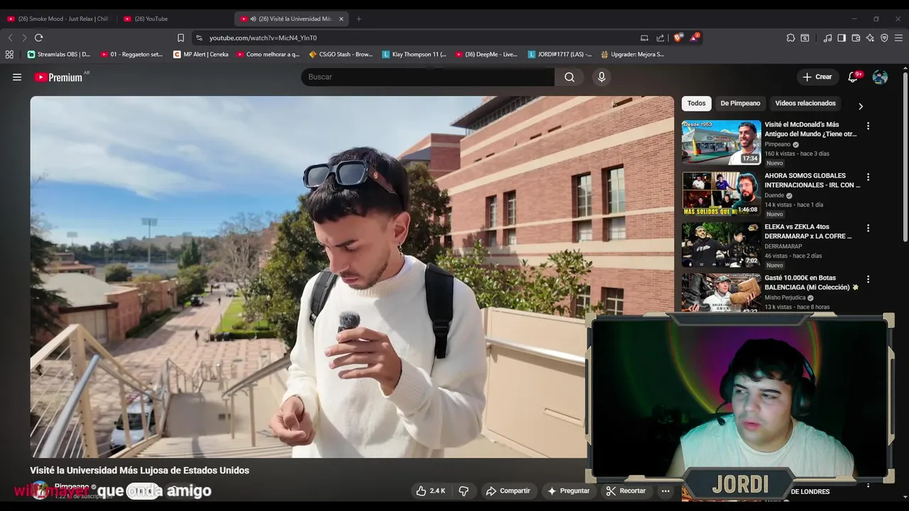Open a new browser tab
909x511 pixels.
pos(359,18)
